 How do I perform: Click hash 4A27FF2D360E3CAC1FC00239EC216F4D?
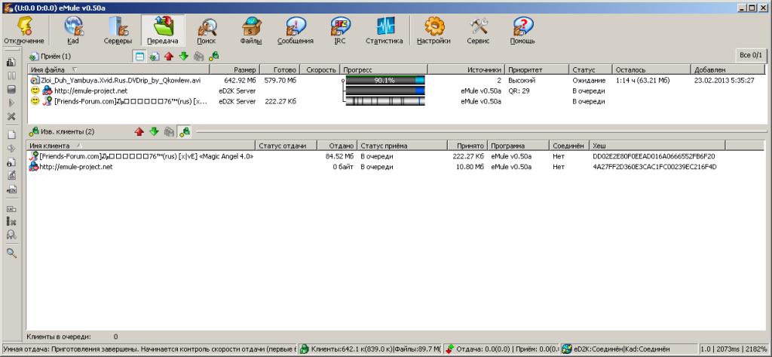click(655, 167)
